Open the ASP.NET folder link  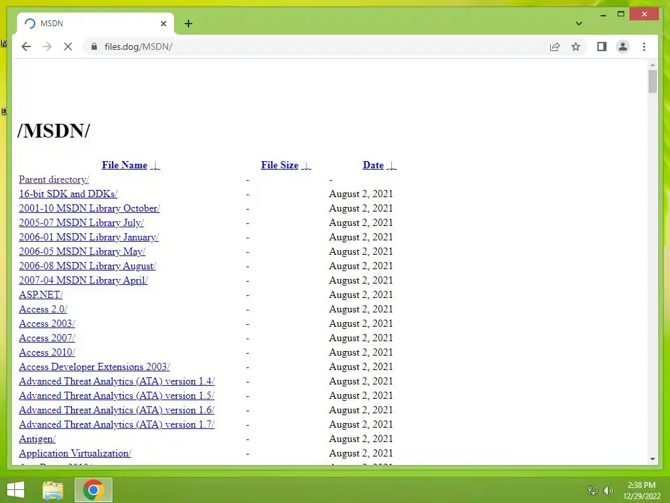click(41, 295)
